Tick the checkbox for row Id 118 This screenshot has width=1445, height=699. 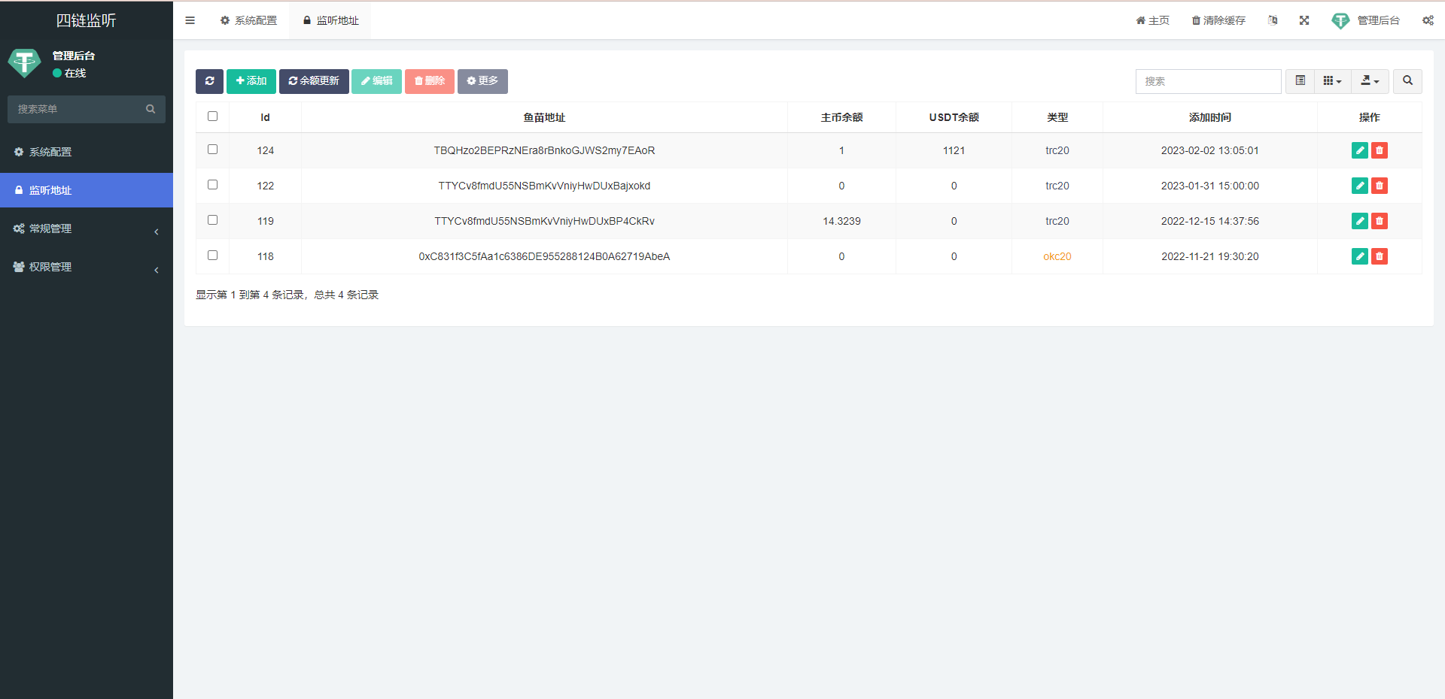coord(213,256)
